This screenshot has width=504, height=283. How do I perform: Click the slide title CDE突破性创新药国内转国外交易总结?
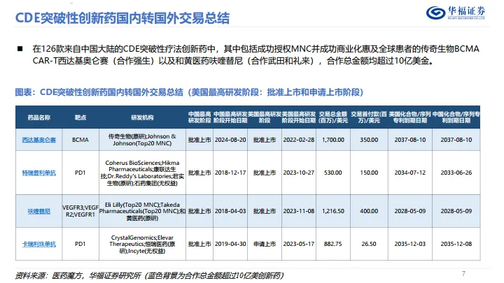tap(122, 18)
